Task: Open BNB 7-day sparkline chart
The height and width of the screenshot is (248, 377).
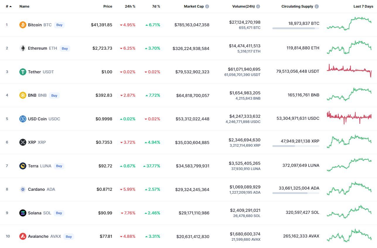Action: coord(349,94)
